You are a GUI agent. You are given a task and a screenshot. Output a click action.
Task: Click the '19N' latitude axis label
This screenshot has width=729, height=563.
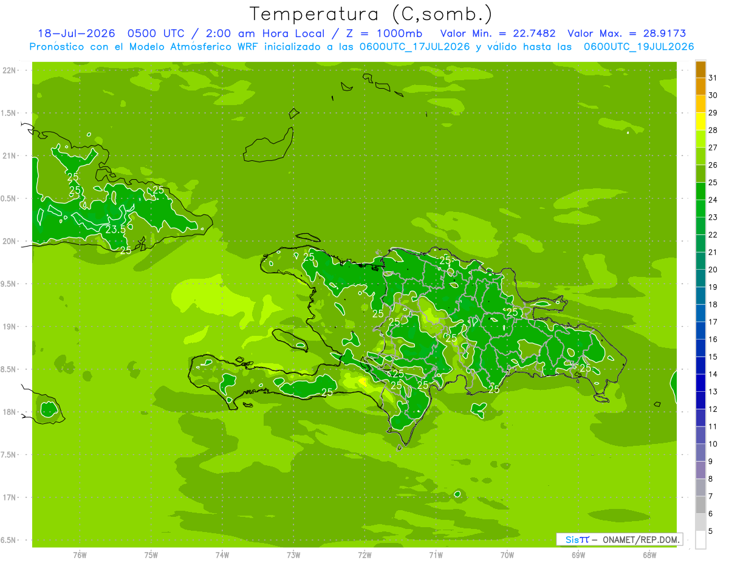pyautogui.click(x=10, y=326)
